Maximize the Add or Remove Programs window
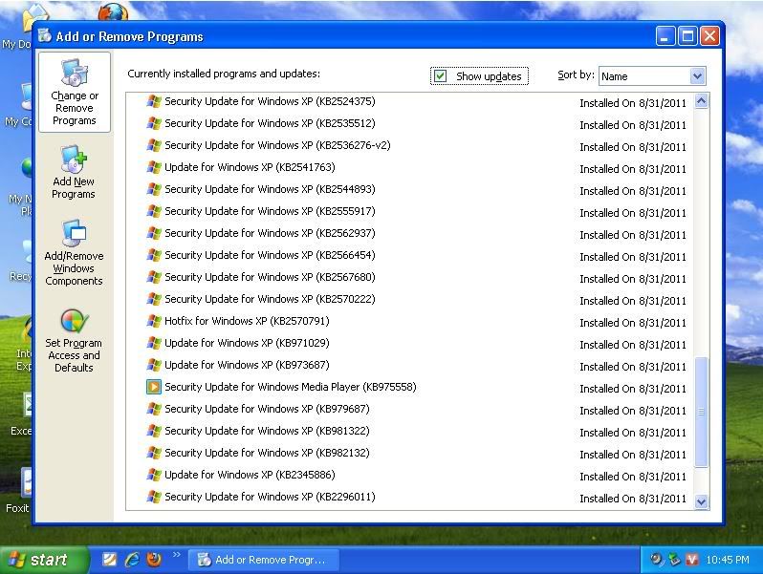Screen dimensions: 763x574 point(687,36)
